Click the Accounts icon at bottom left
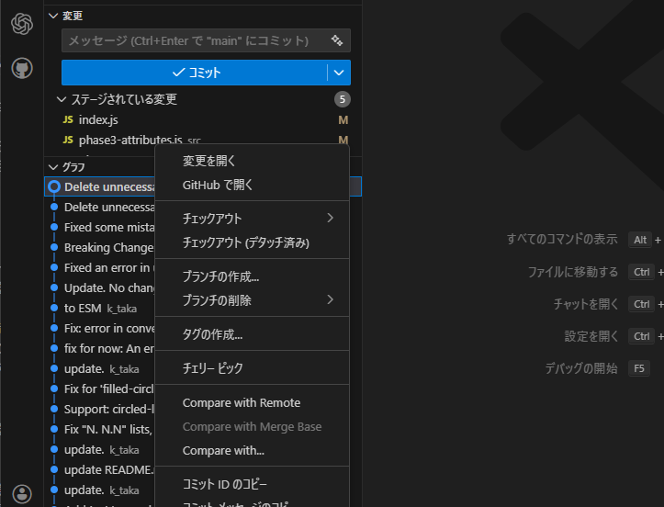 (22, 493)
